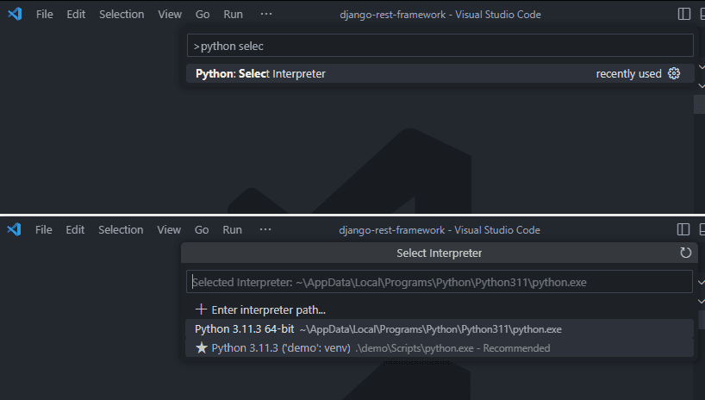
Task: Click the 'recently used' label
Action: (x=628, y=74)
